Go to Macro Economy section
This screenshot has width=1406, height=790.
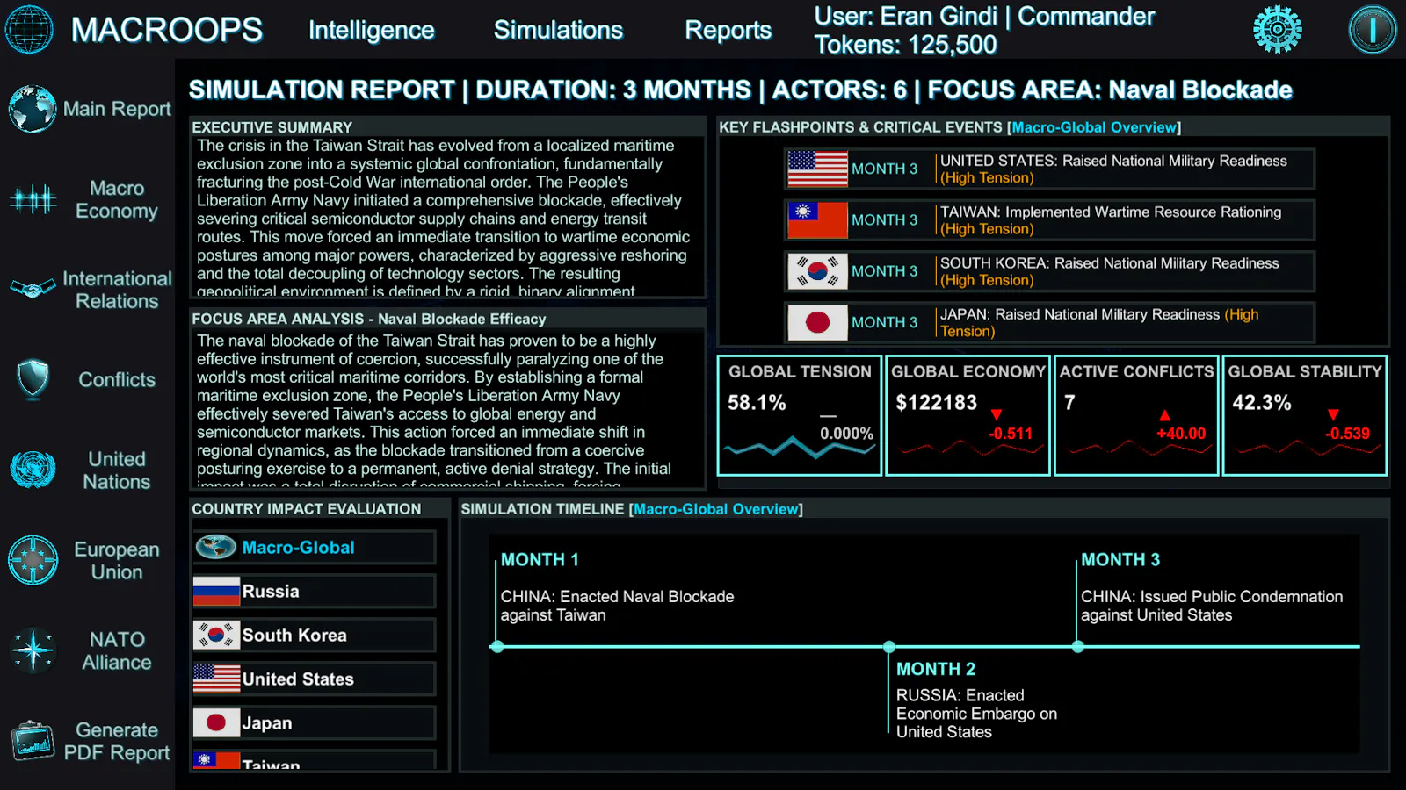(x=117, y=199)
